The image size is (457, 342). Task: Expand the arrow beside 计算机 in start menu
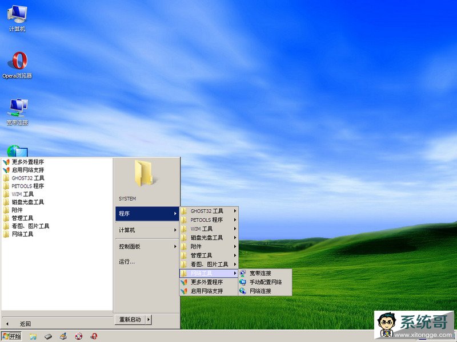[175, 230]
